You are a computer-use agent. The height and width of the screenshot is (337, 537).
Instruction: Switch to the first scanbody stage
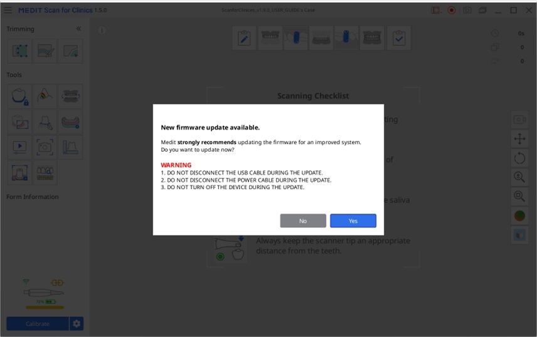tap(296, 38)
